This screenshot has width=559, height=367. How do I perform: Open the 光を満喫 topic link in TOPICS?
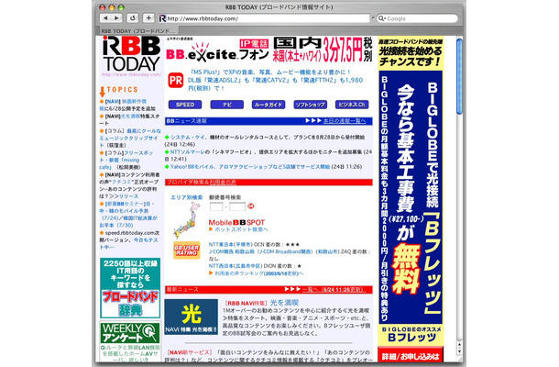[x=130, y=116]
